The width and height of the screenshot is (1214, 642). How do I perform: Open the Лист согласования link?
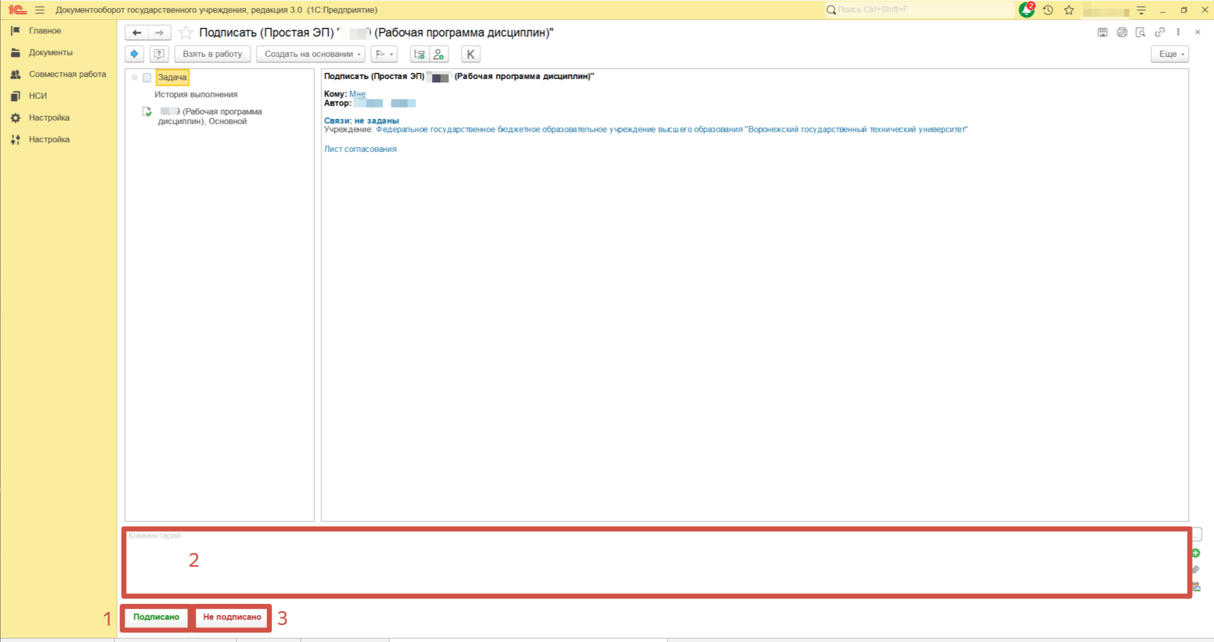360,149
